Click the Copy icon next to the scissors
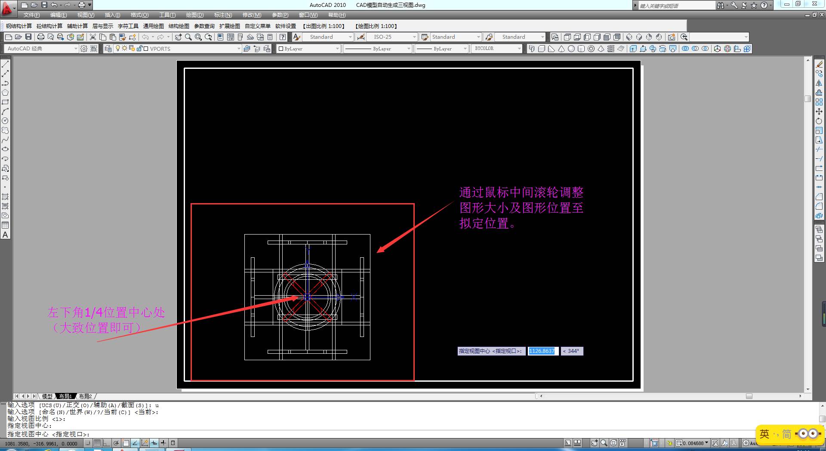This screenshot has height=451, width=826. 102,37
